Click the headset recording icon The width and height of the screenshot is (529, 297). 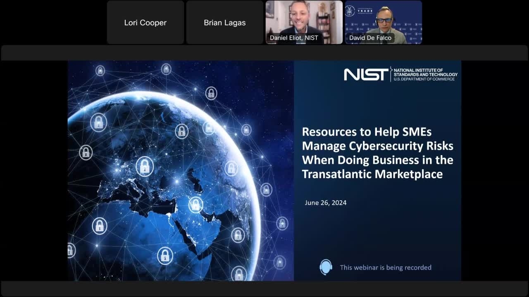[x=326, y=267]
